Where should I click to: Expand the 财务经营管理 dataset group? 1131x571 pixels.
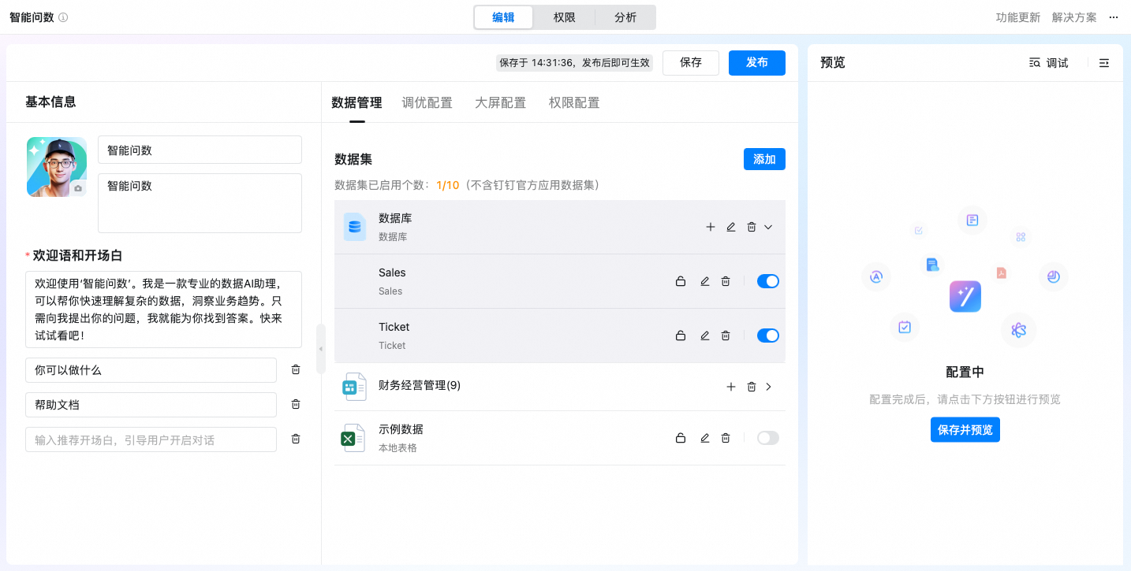click(x=769, y=387)
